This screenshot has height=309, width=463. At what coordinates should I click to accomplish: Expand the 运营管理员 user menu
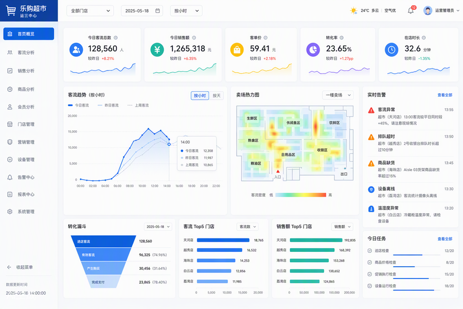point(441,11)
